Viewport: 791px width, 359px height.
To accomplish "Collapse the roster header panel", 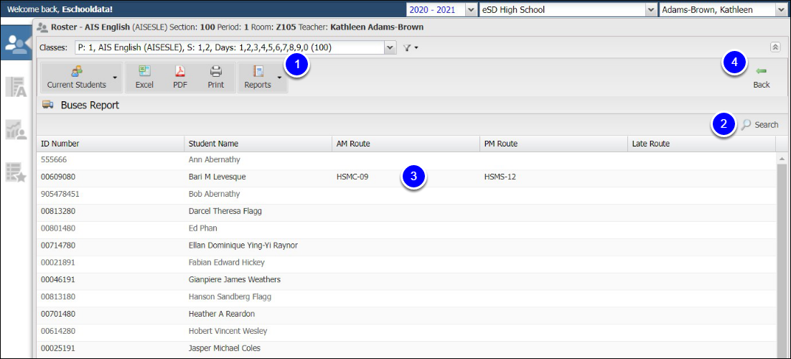I will click(775, 47).
